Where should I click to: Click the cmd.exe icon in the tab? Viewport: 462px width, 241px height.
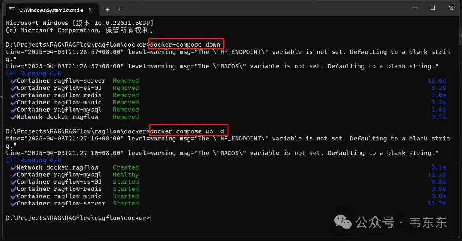pos(12,10)
